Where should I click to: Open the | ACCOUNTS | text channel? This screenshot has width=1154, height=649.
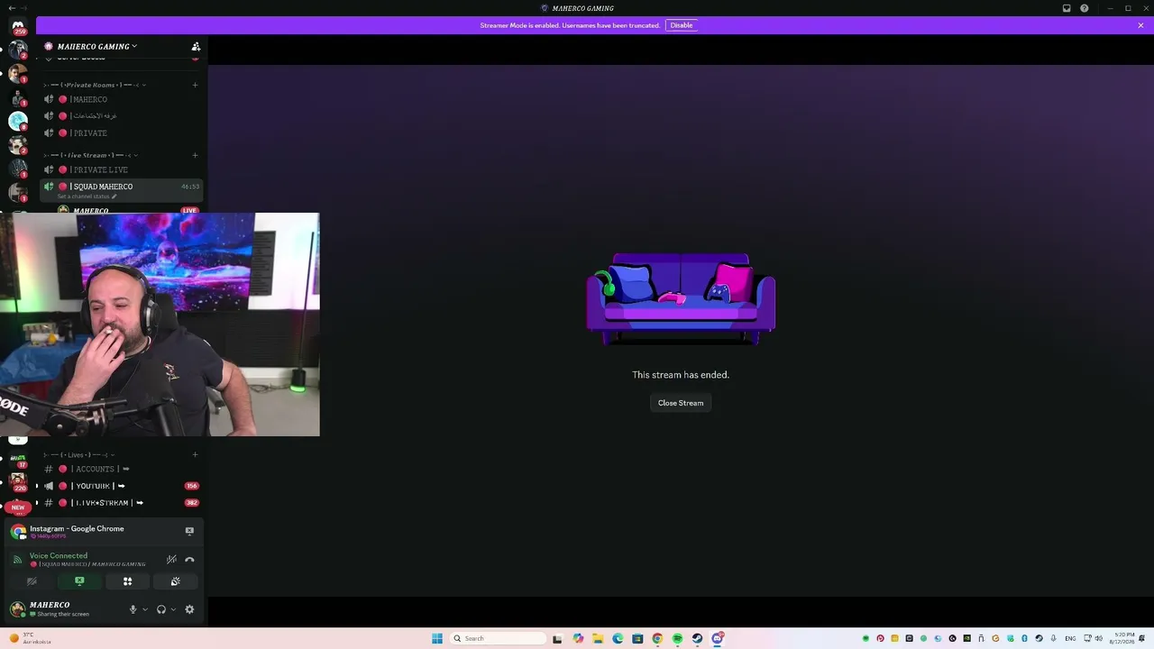(122, 469)
